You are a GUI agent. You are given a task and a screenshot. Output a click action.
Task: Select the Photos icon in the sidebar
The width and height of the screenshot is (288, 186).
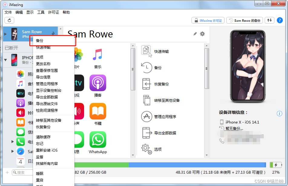point(21,74)
